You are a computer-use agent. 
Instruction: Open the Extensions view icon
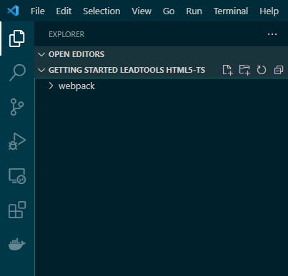click(17, 210)
